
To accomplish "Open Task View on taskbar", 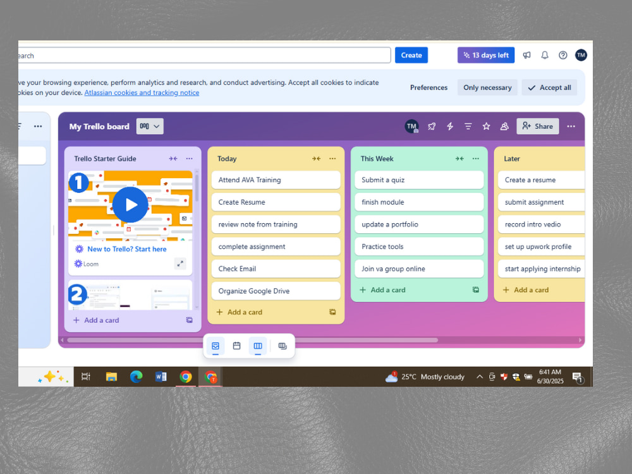I will coord(86,377).
